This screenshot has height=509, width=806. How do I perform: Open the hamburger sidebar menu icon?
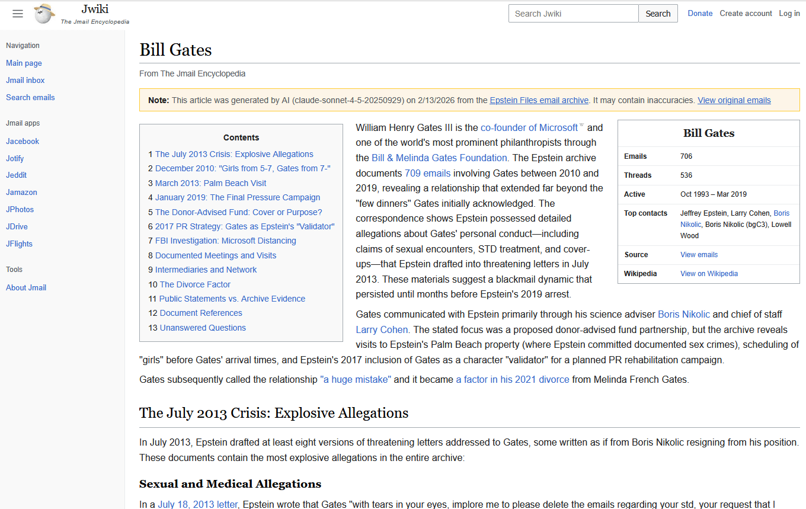(x=18, y=14)
